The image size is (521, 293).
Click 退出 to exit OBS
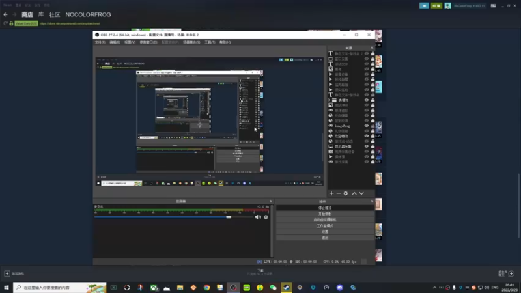point(325,238)
